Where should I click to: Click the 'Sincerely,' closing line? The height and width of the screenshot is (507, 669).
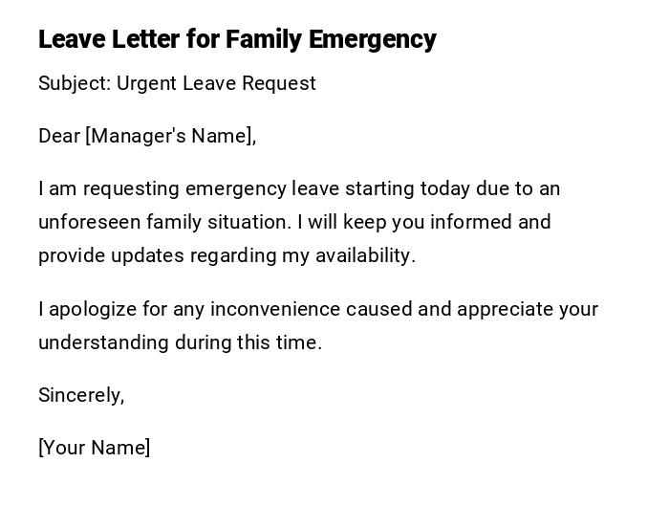click(x=81, y=395)
